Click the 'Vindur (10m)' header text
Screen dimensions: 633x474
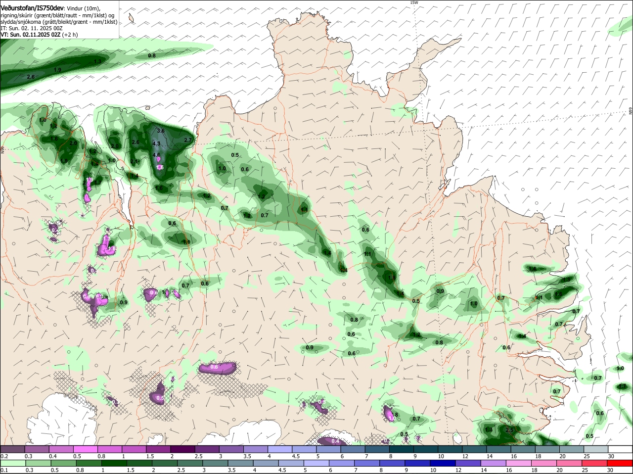tap(84, 8)
